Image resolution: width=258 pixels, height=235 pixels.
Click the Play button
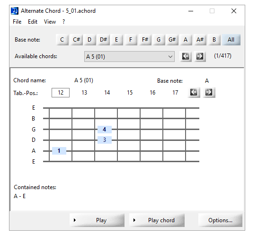pos(97,220)
